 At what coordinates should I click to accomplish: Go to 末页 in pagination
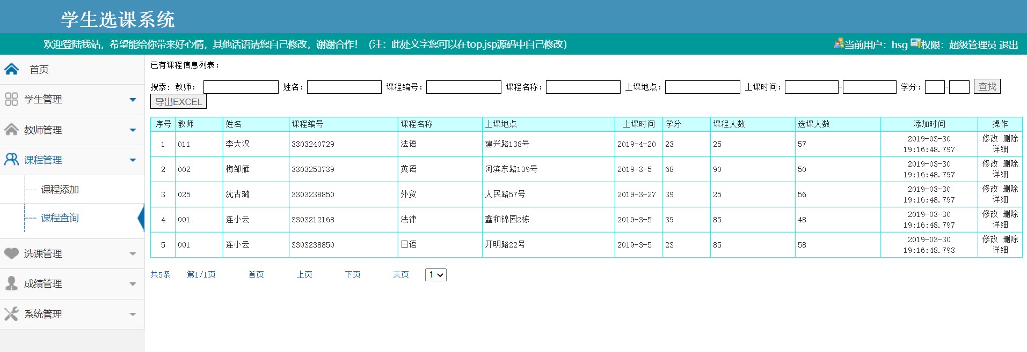[401, 274]
